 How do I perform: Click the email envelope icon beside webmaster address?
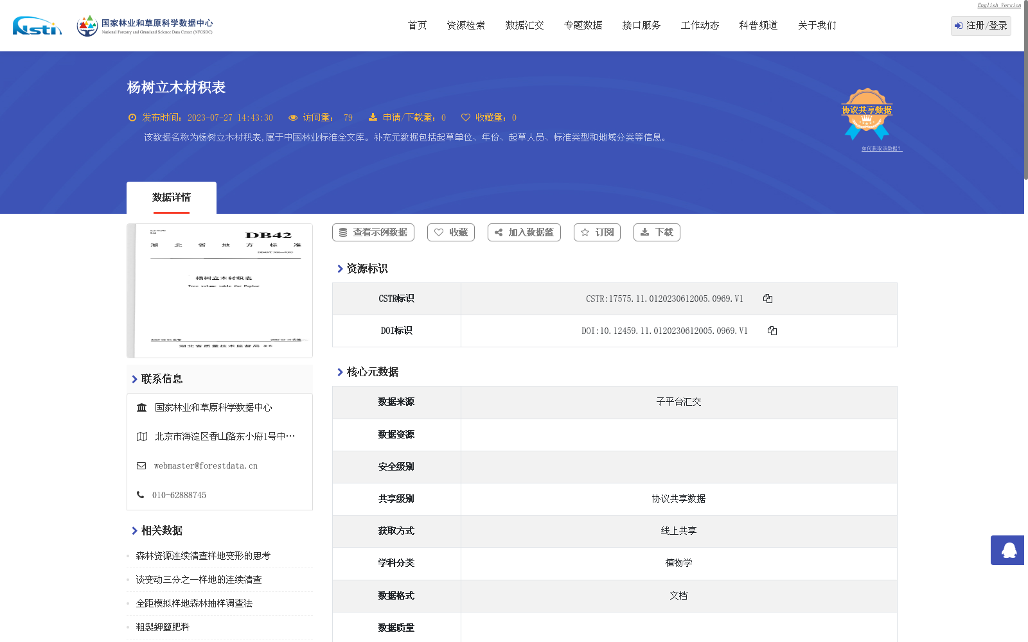[x=141, y=465]
